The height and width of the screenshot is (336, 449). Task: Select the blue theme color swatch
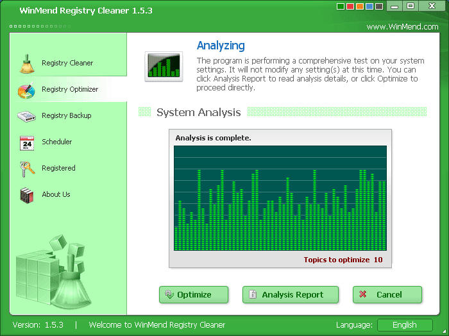tap(369, 6)
